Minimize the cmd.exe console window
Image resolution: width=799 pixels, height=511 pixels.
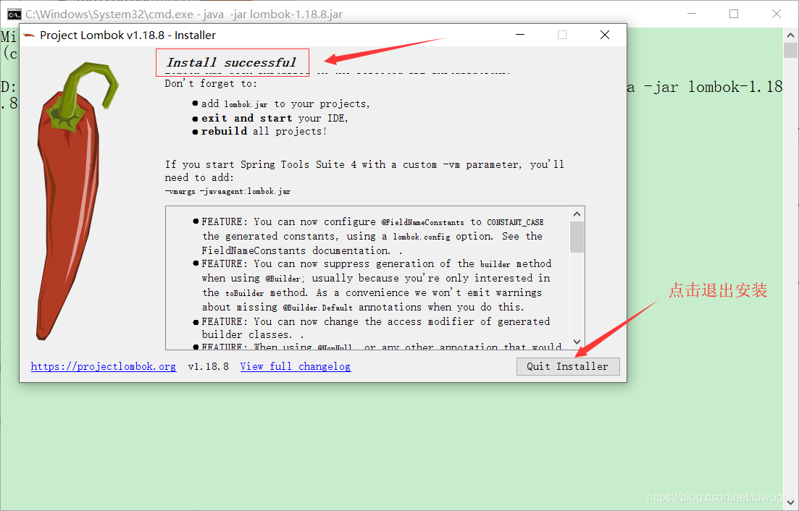pyautogui.click(x=692, y=14)
